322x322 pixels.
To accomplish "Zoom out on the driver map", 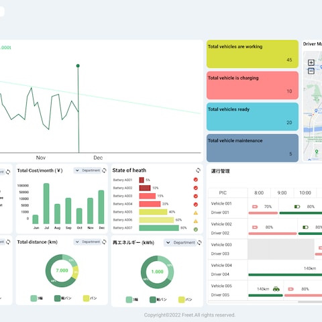I will pyautogui.click(x=311, y=71).
